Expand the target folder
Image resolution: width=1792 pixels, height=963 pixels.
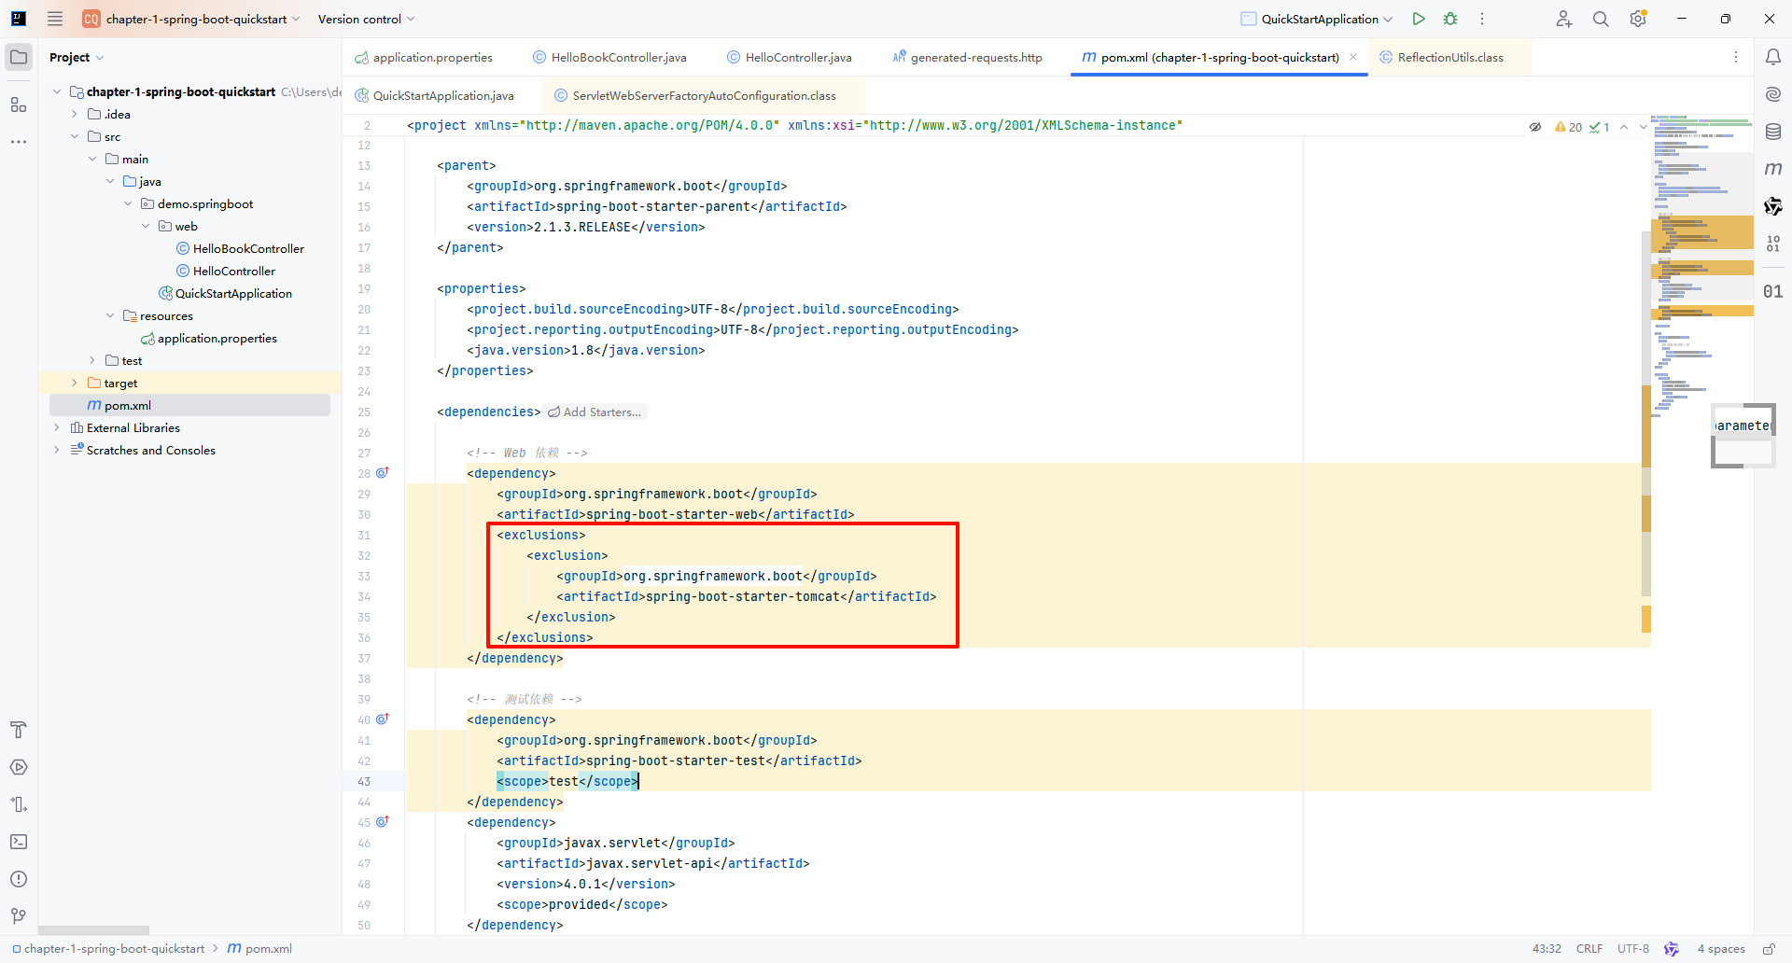[x=75, y=383]
